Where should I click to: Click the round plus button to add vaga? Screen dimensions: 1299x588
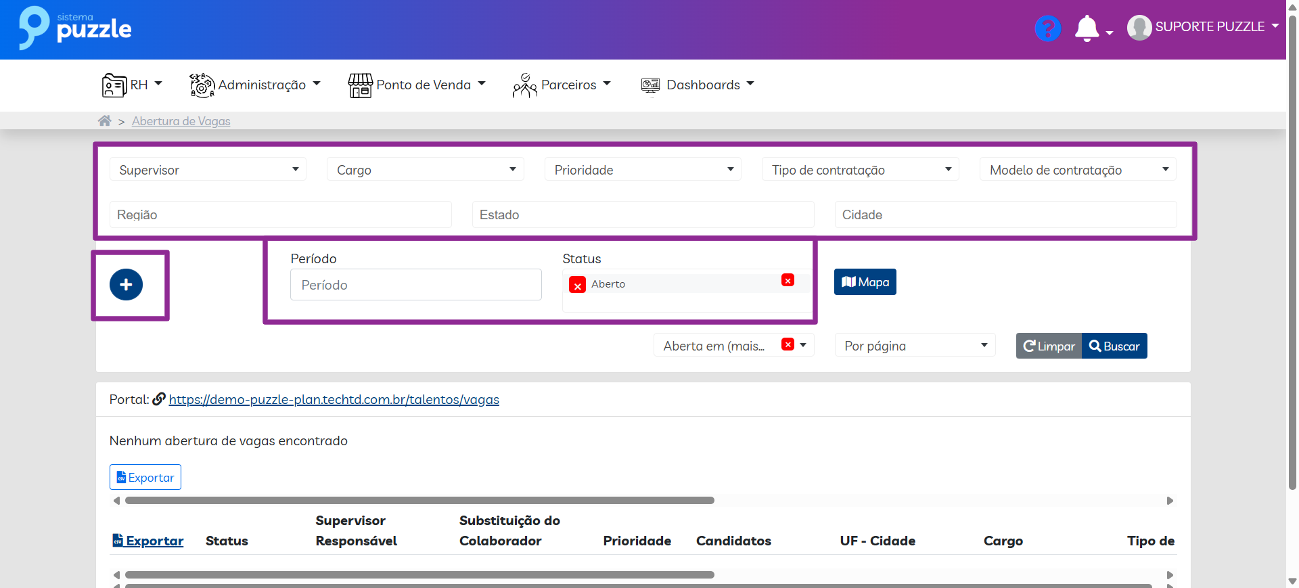[x=126, y=285]
